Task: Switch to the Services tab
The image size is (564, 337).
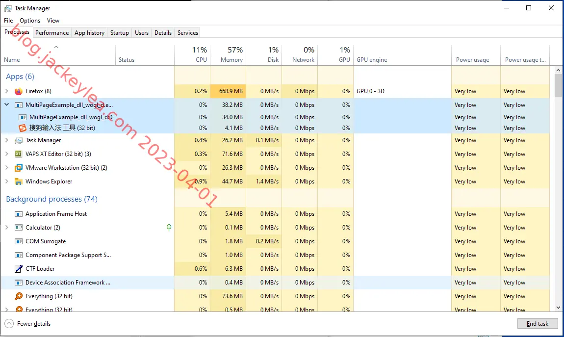Action: click(x=188, y=33)
